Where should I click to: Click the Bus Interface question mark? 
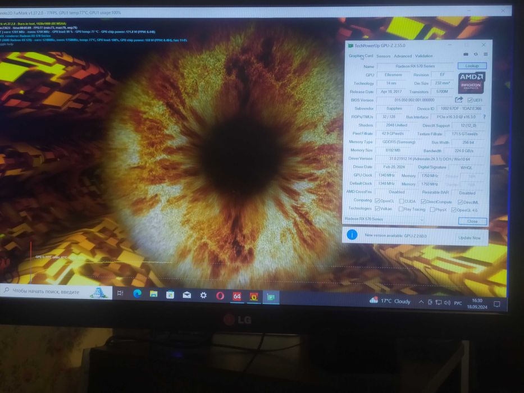point(484,117)
